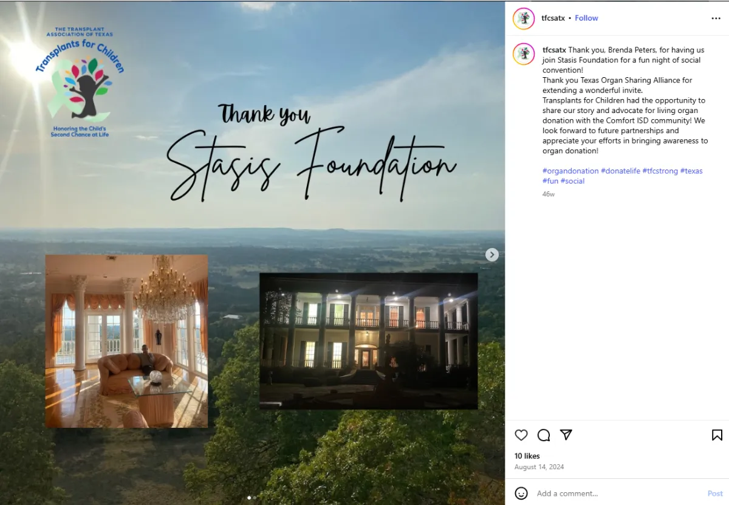The width and height of the screenshot is (729, 505).
Task: Save post with bookmark icon
Action: pyautogui.click(x=717, y=435)
